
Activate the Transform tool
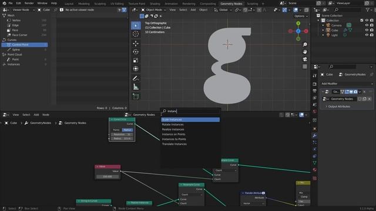pos(136,69)
